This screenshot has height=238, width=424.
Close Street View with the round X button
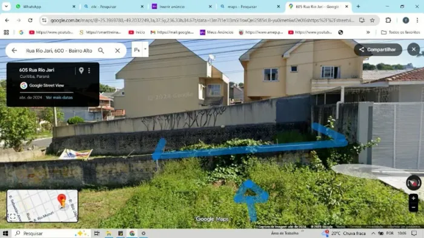pos(414,50)
